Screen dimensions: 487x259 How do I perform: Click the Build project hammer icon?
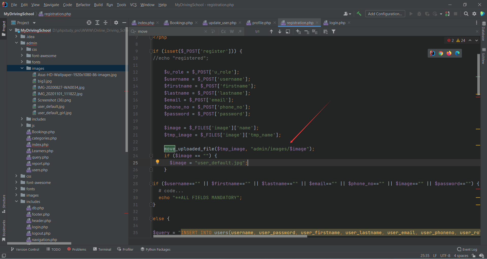click(359, 14)
